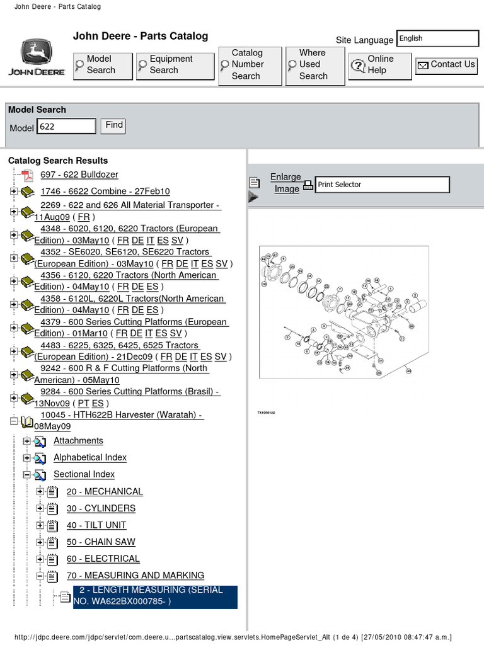The image size is (484, 645).
Task: Click the book icon for catalog 4358
Action: click(x=27, y=305)
